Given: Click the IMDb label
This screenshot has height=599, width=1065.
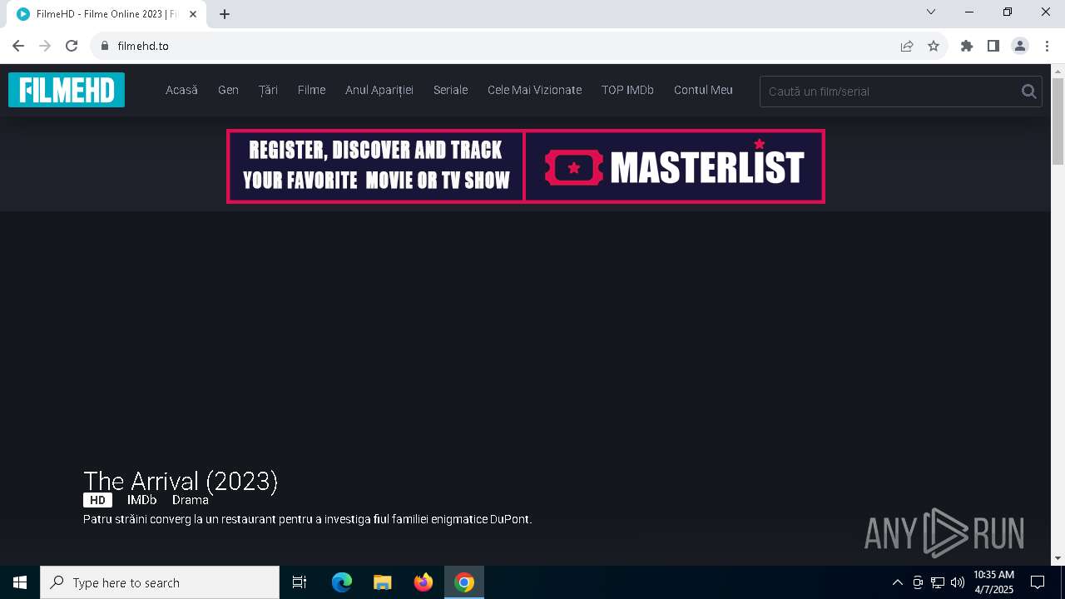Looking at the screenshot, I should [142, 500].
